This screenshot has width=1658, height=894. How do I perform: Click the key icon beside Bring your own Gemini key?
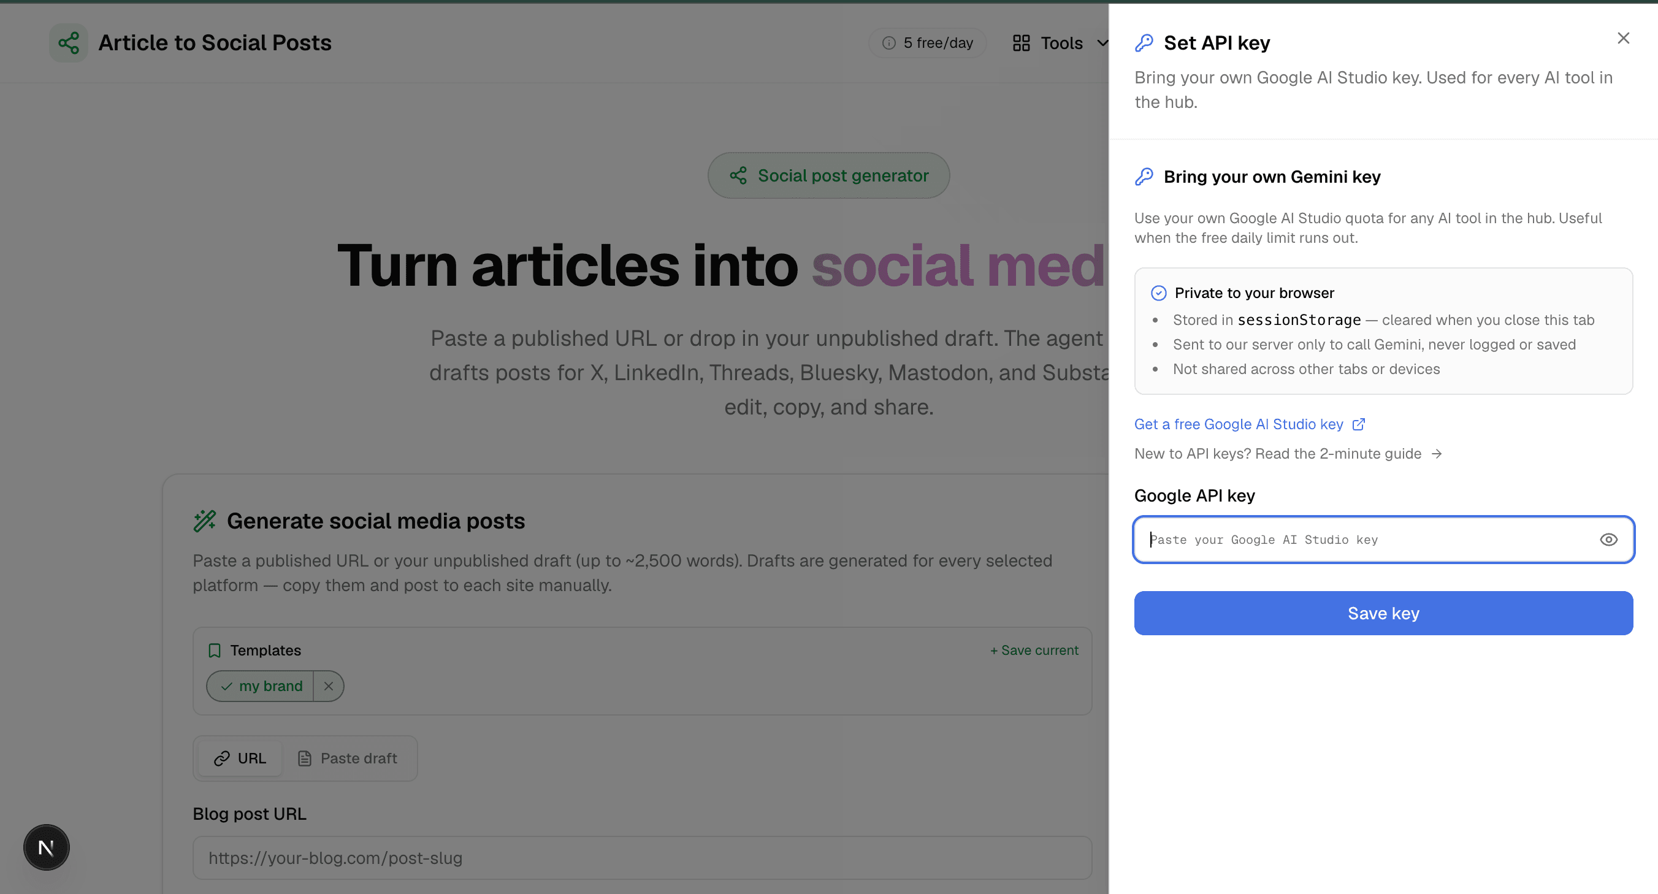pyautogui.click(x=1144, y=177)
